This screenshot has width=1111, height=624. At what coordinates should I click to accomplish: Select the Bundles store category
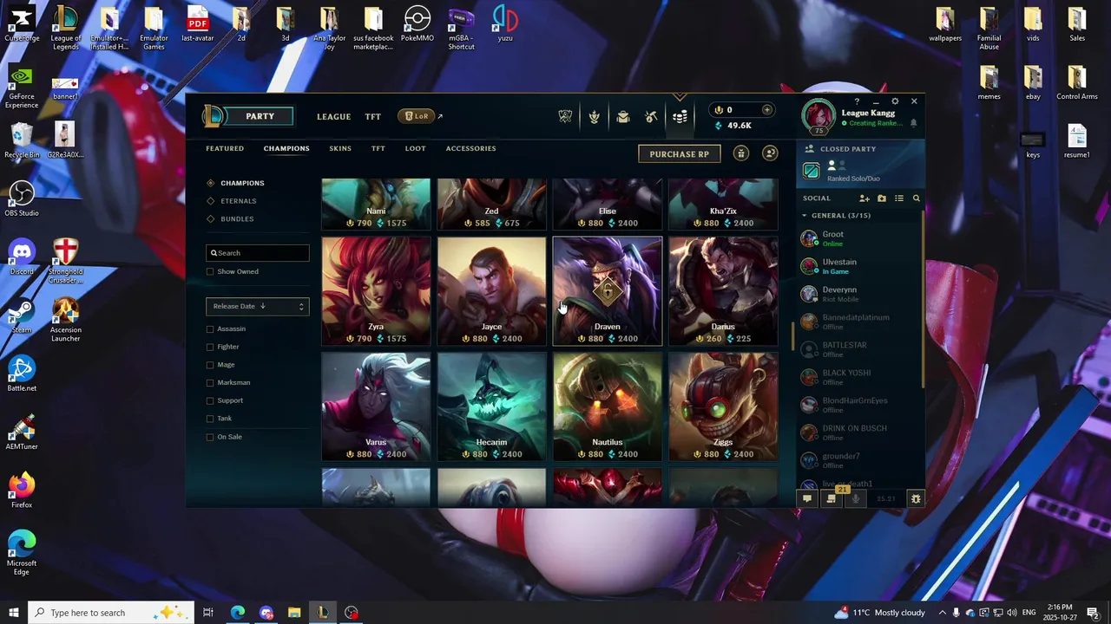point(237,219)
